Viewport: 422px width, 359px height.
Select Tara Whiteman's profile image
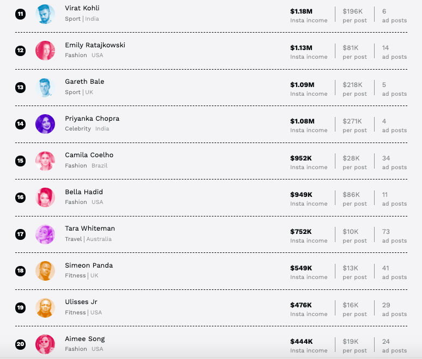45,234
